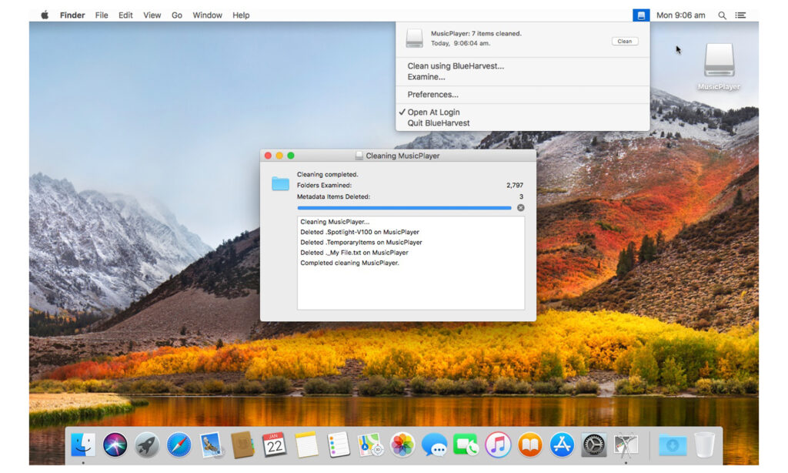Click log line 'Deleted ._My File.txt on MusicPlayer'
Image resolution: width=788 pixels, height=473 pixels.
pyautogui.click(x=354, y=253)
